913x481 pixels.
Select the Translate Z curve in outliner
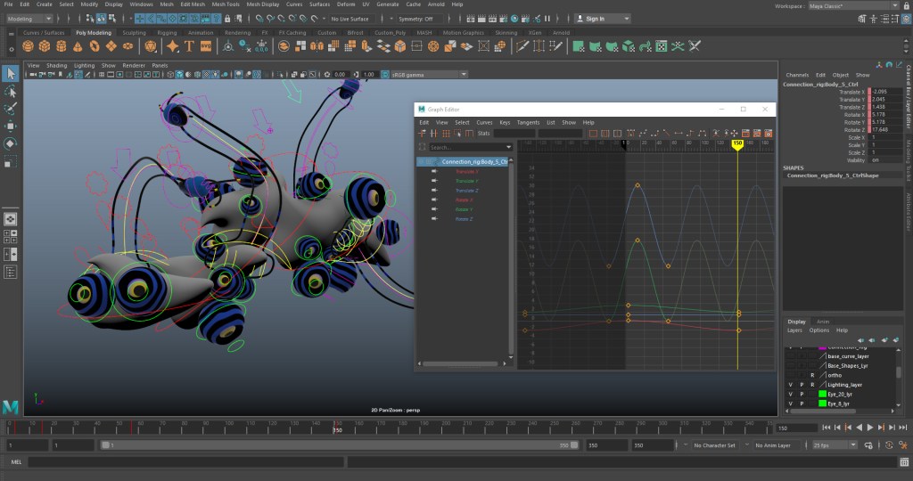pos(467,191)
